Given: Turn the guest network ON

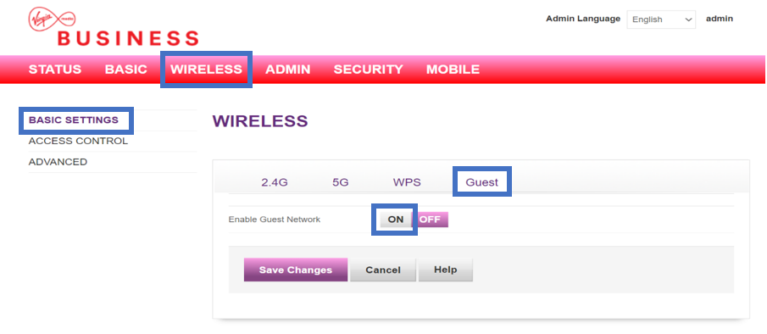Looking at the screenshot, I should coord(395,220).
